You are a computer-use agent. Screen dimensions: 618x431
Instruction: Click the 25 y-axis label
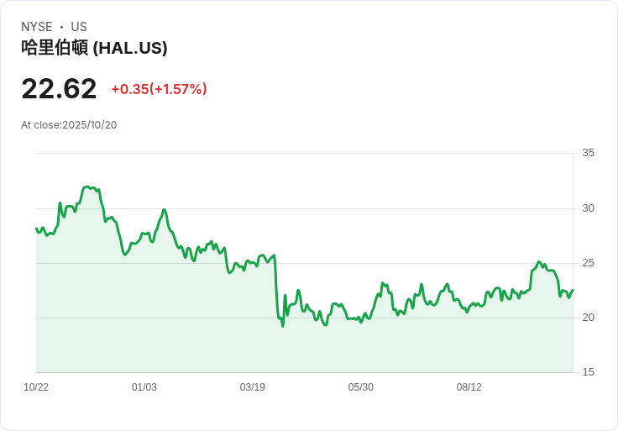pos(588,263)
